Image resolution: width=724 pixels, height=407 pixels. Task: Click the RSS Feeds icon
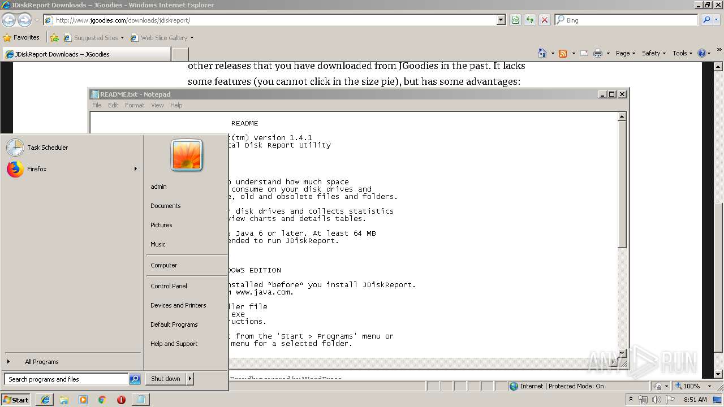(x=563, y=53)
